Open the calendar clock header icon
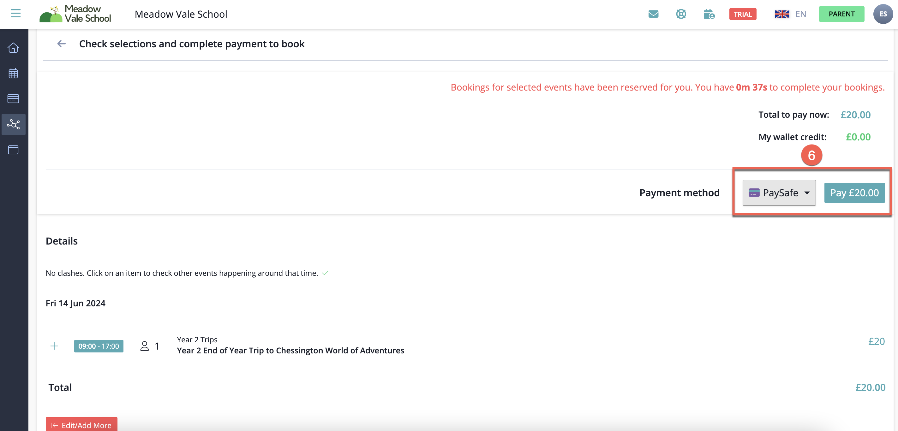Viewport: 898px width, 431px height. [x=709, y=14]
